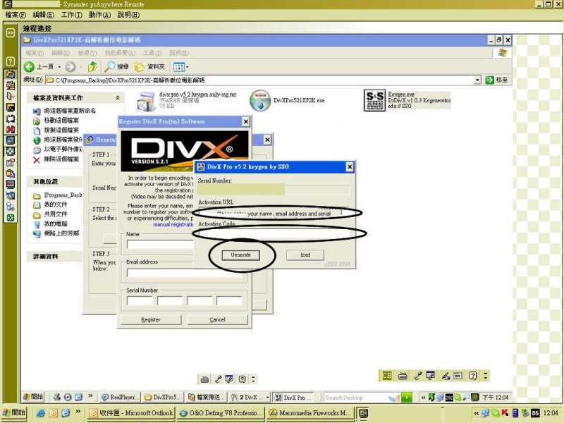
Task: Expand address bar dropdown arrow
Action: point(477,80)
